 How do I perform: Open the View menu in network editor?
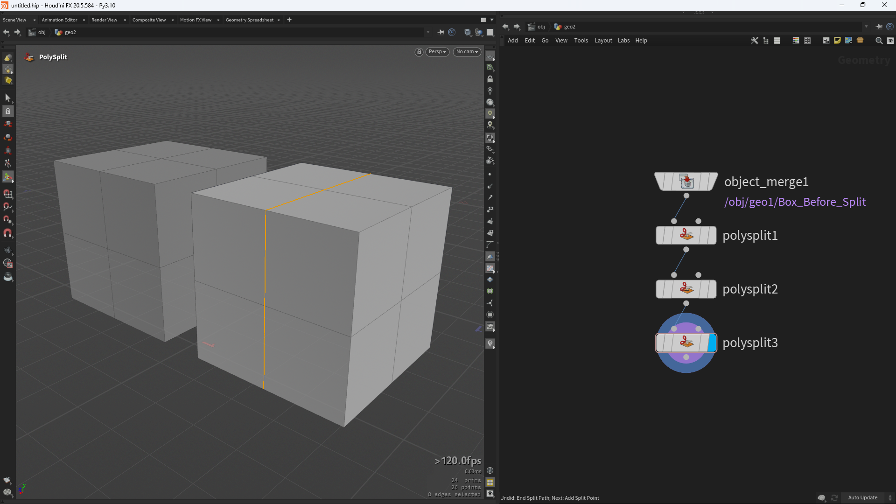[x=561, y=41]
